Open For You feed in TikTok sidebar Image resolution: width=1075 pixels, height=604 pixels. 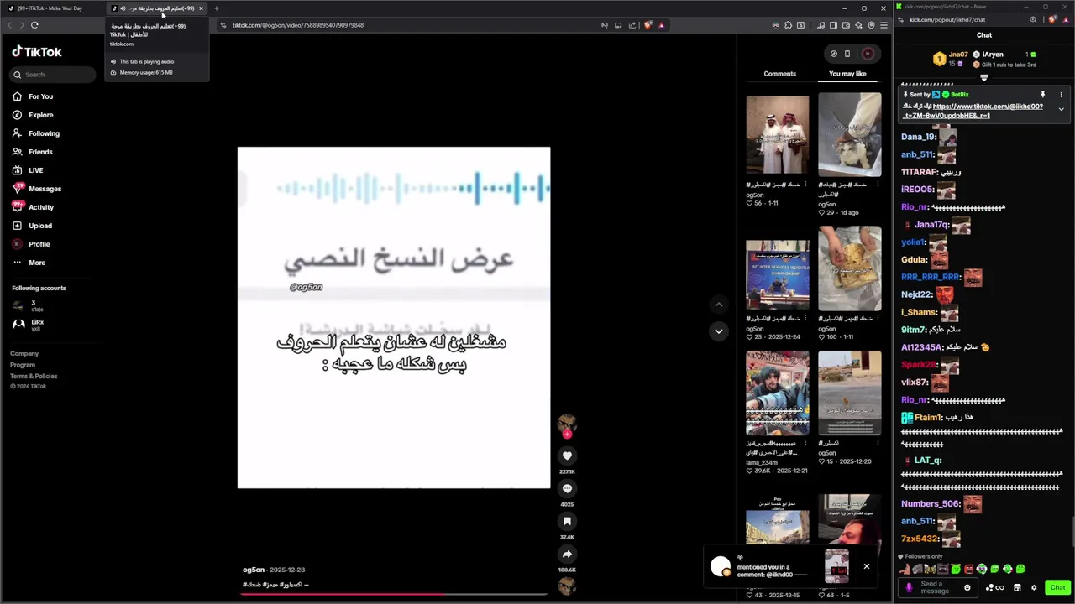click(x=34, y=96)
